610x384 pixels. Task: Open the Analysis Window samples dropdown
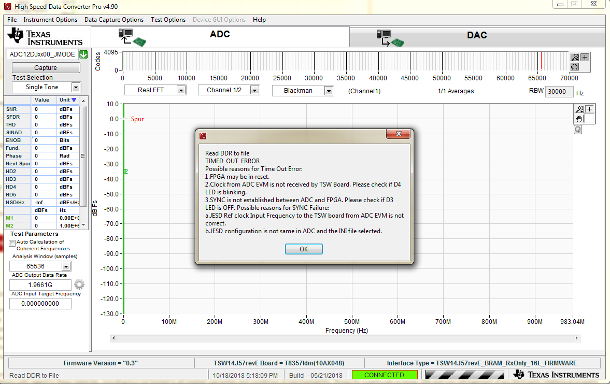tap(66, 266)
